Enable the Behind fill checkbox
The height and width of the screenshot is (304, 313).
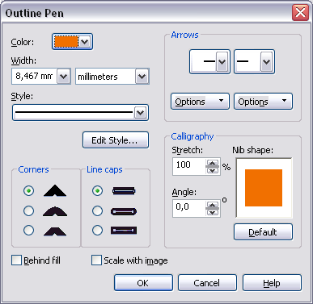[16, 260]
